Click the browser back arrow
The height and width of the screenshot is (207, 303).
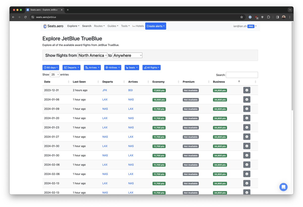coord(13,17)
